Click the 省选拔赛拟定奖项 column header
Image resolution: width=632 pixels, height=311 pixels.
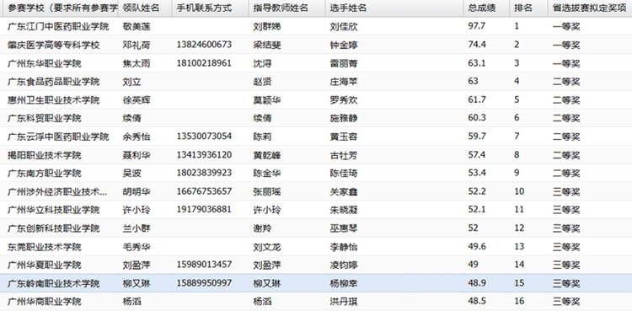(590, 8)
